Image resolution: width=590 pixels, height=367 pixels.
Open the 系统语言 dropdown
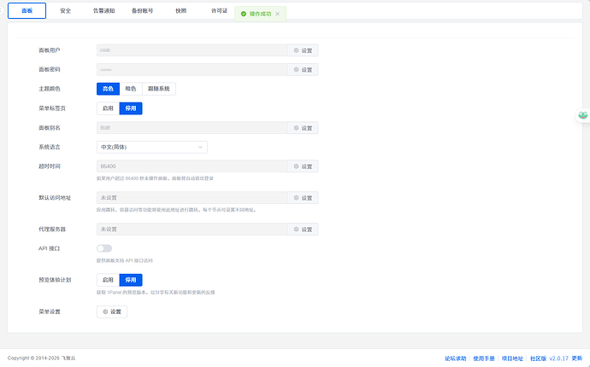(152, 147)
